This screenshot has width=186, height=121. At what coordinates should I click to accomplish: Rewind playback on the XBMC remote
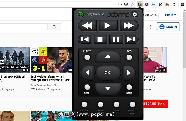[87, 25]
